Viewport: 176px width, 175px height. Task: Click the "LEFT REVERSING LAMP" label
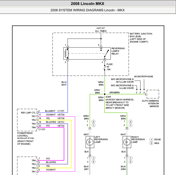coord(101,139)
